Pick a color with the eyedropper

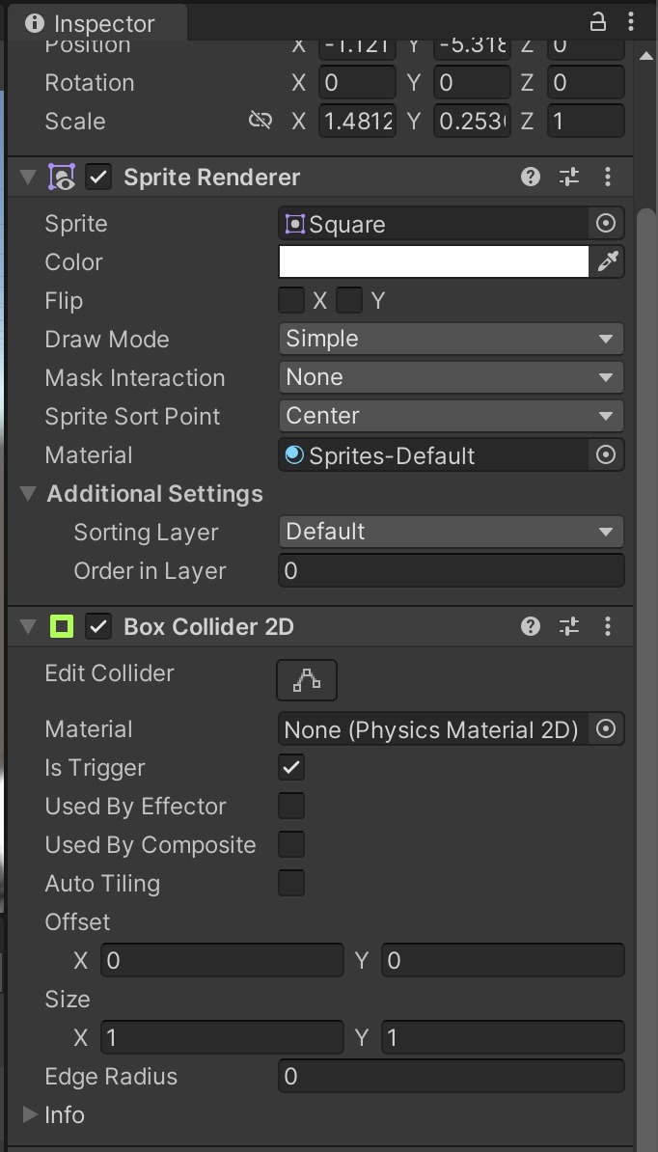pyautogui.click(x=608, y=261)
